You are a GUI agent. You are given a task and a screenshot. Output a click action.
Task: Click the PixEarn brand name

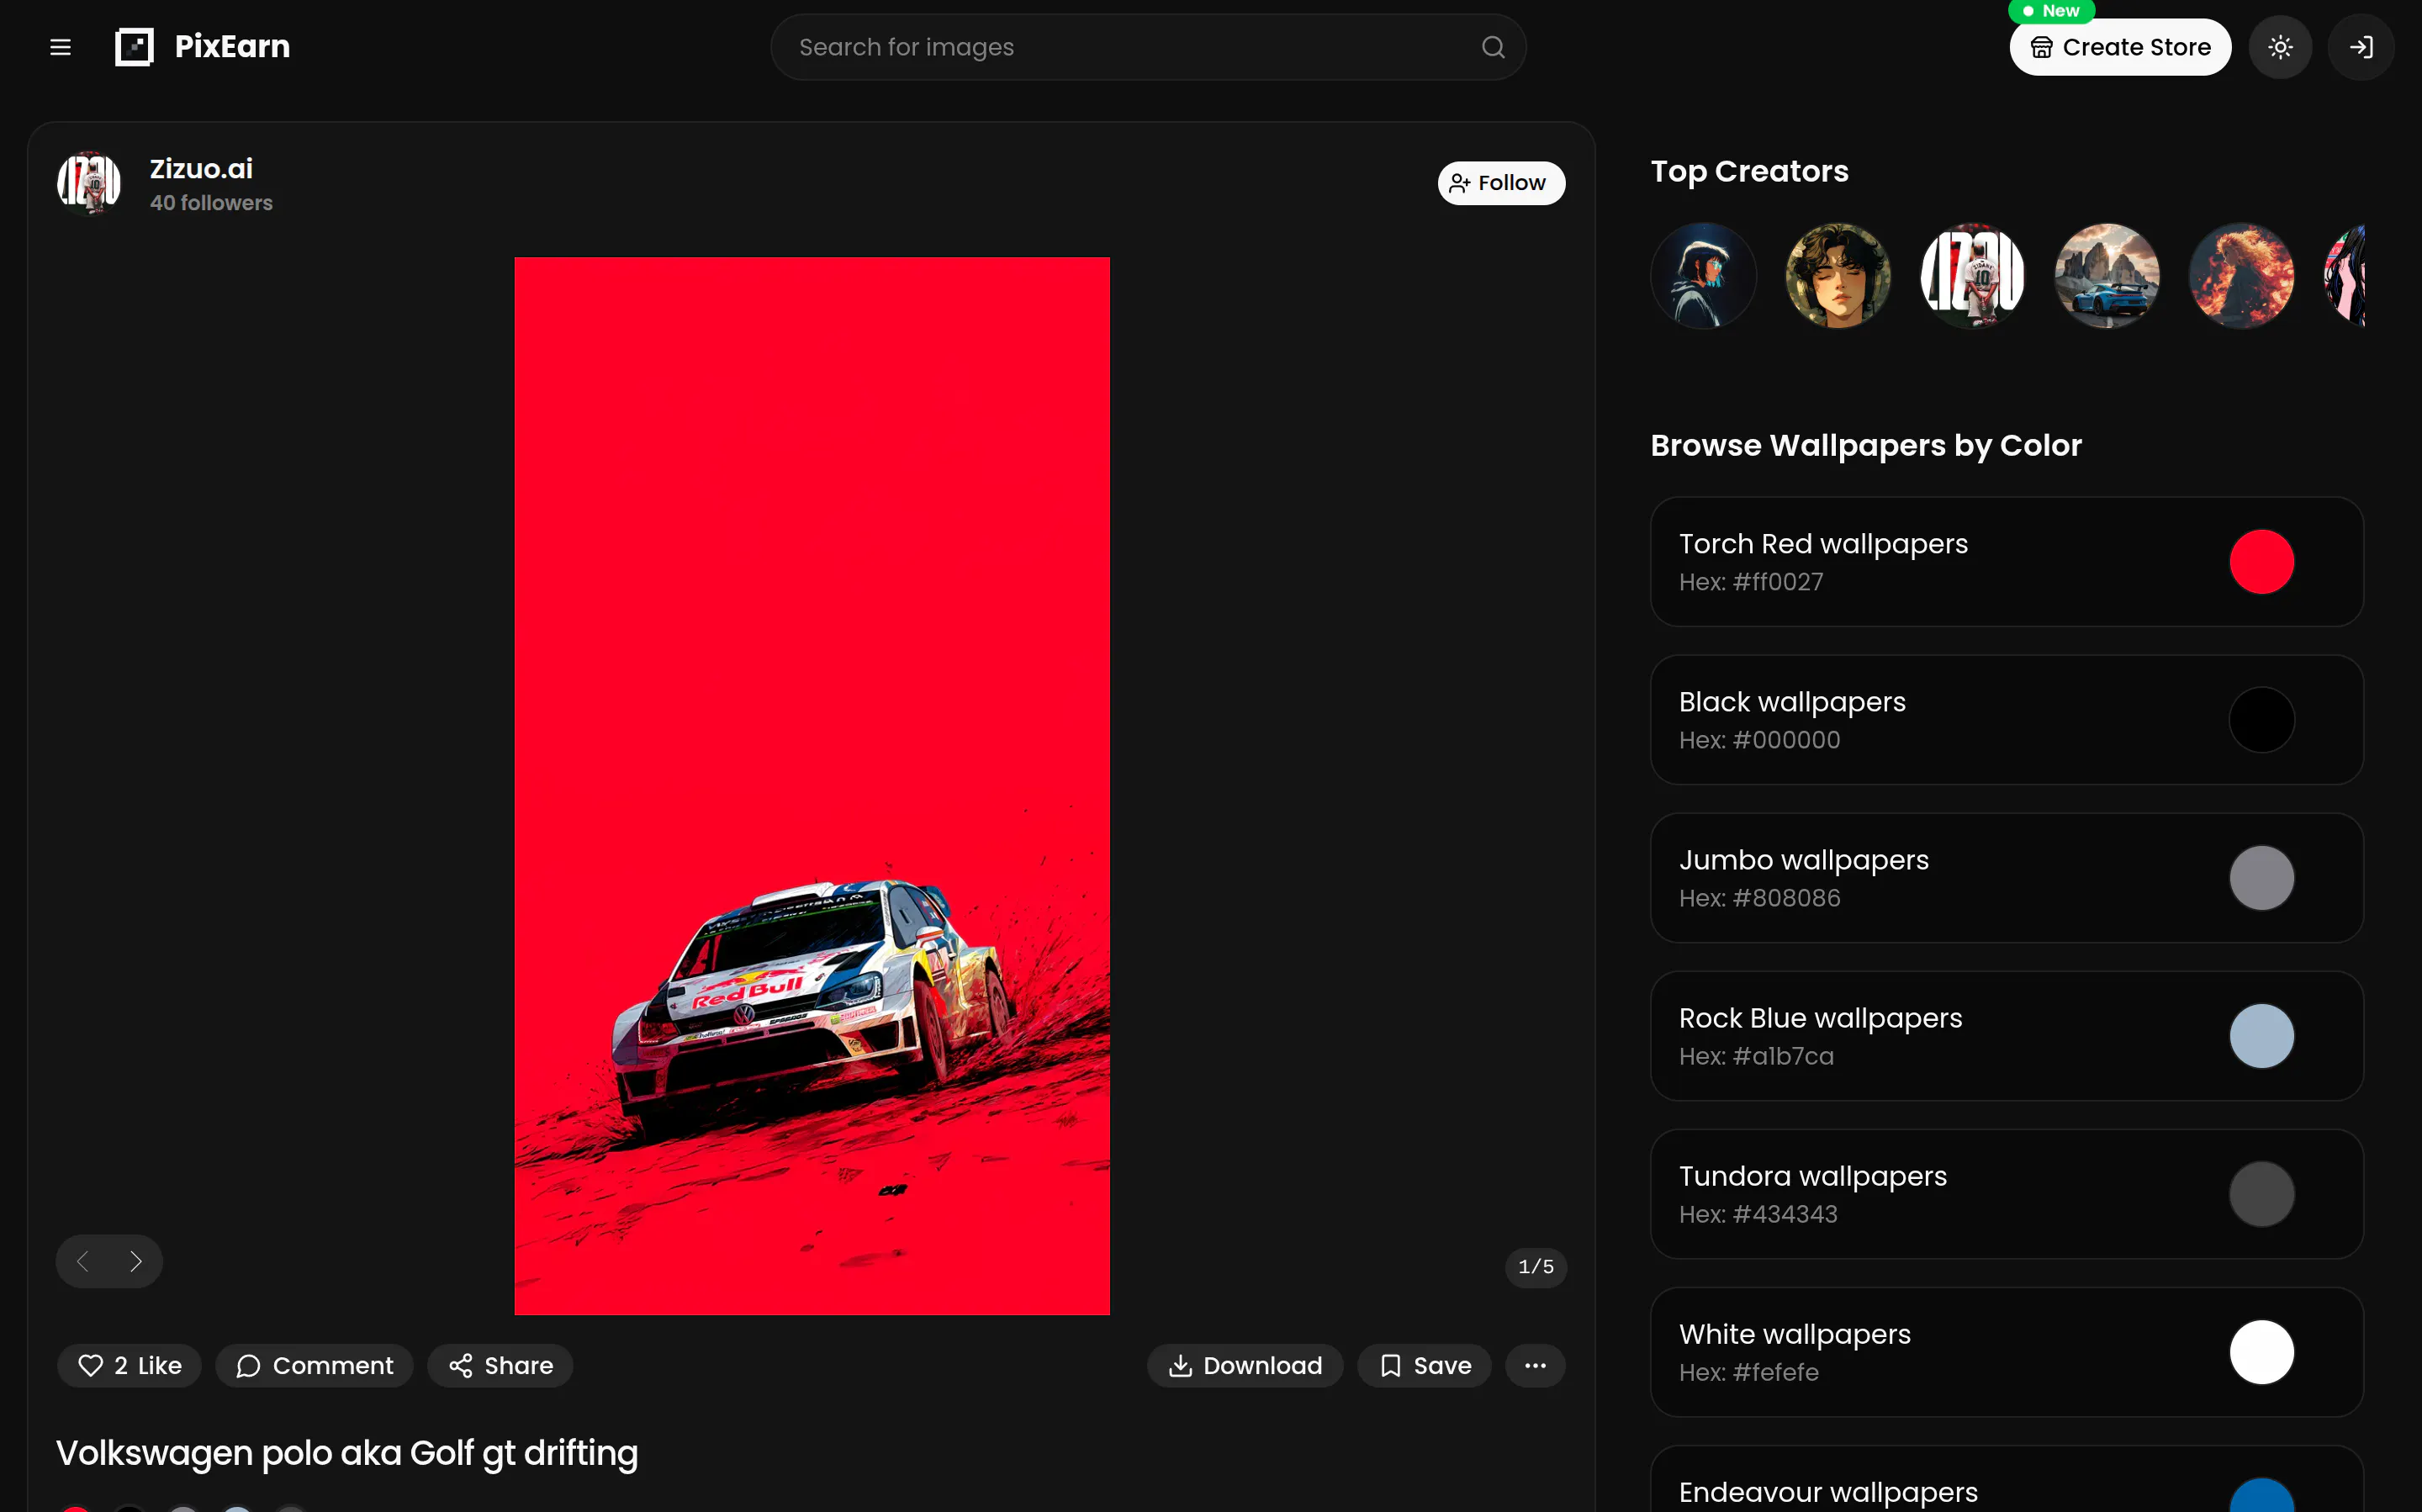coord(232,47)
